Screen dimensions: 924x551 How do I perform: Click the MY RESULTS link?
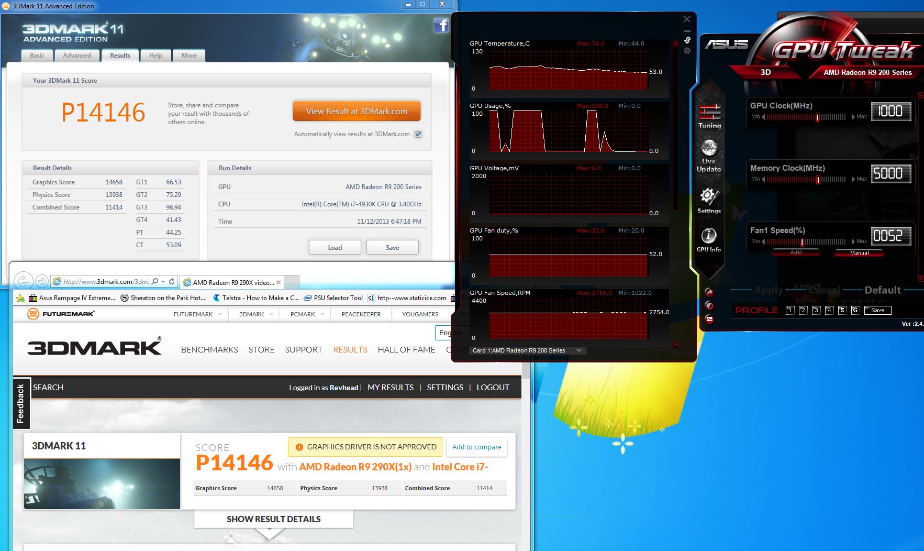pos(391,388)
